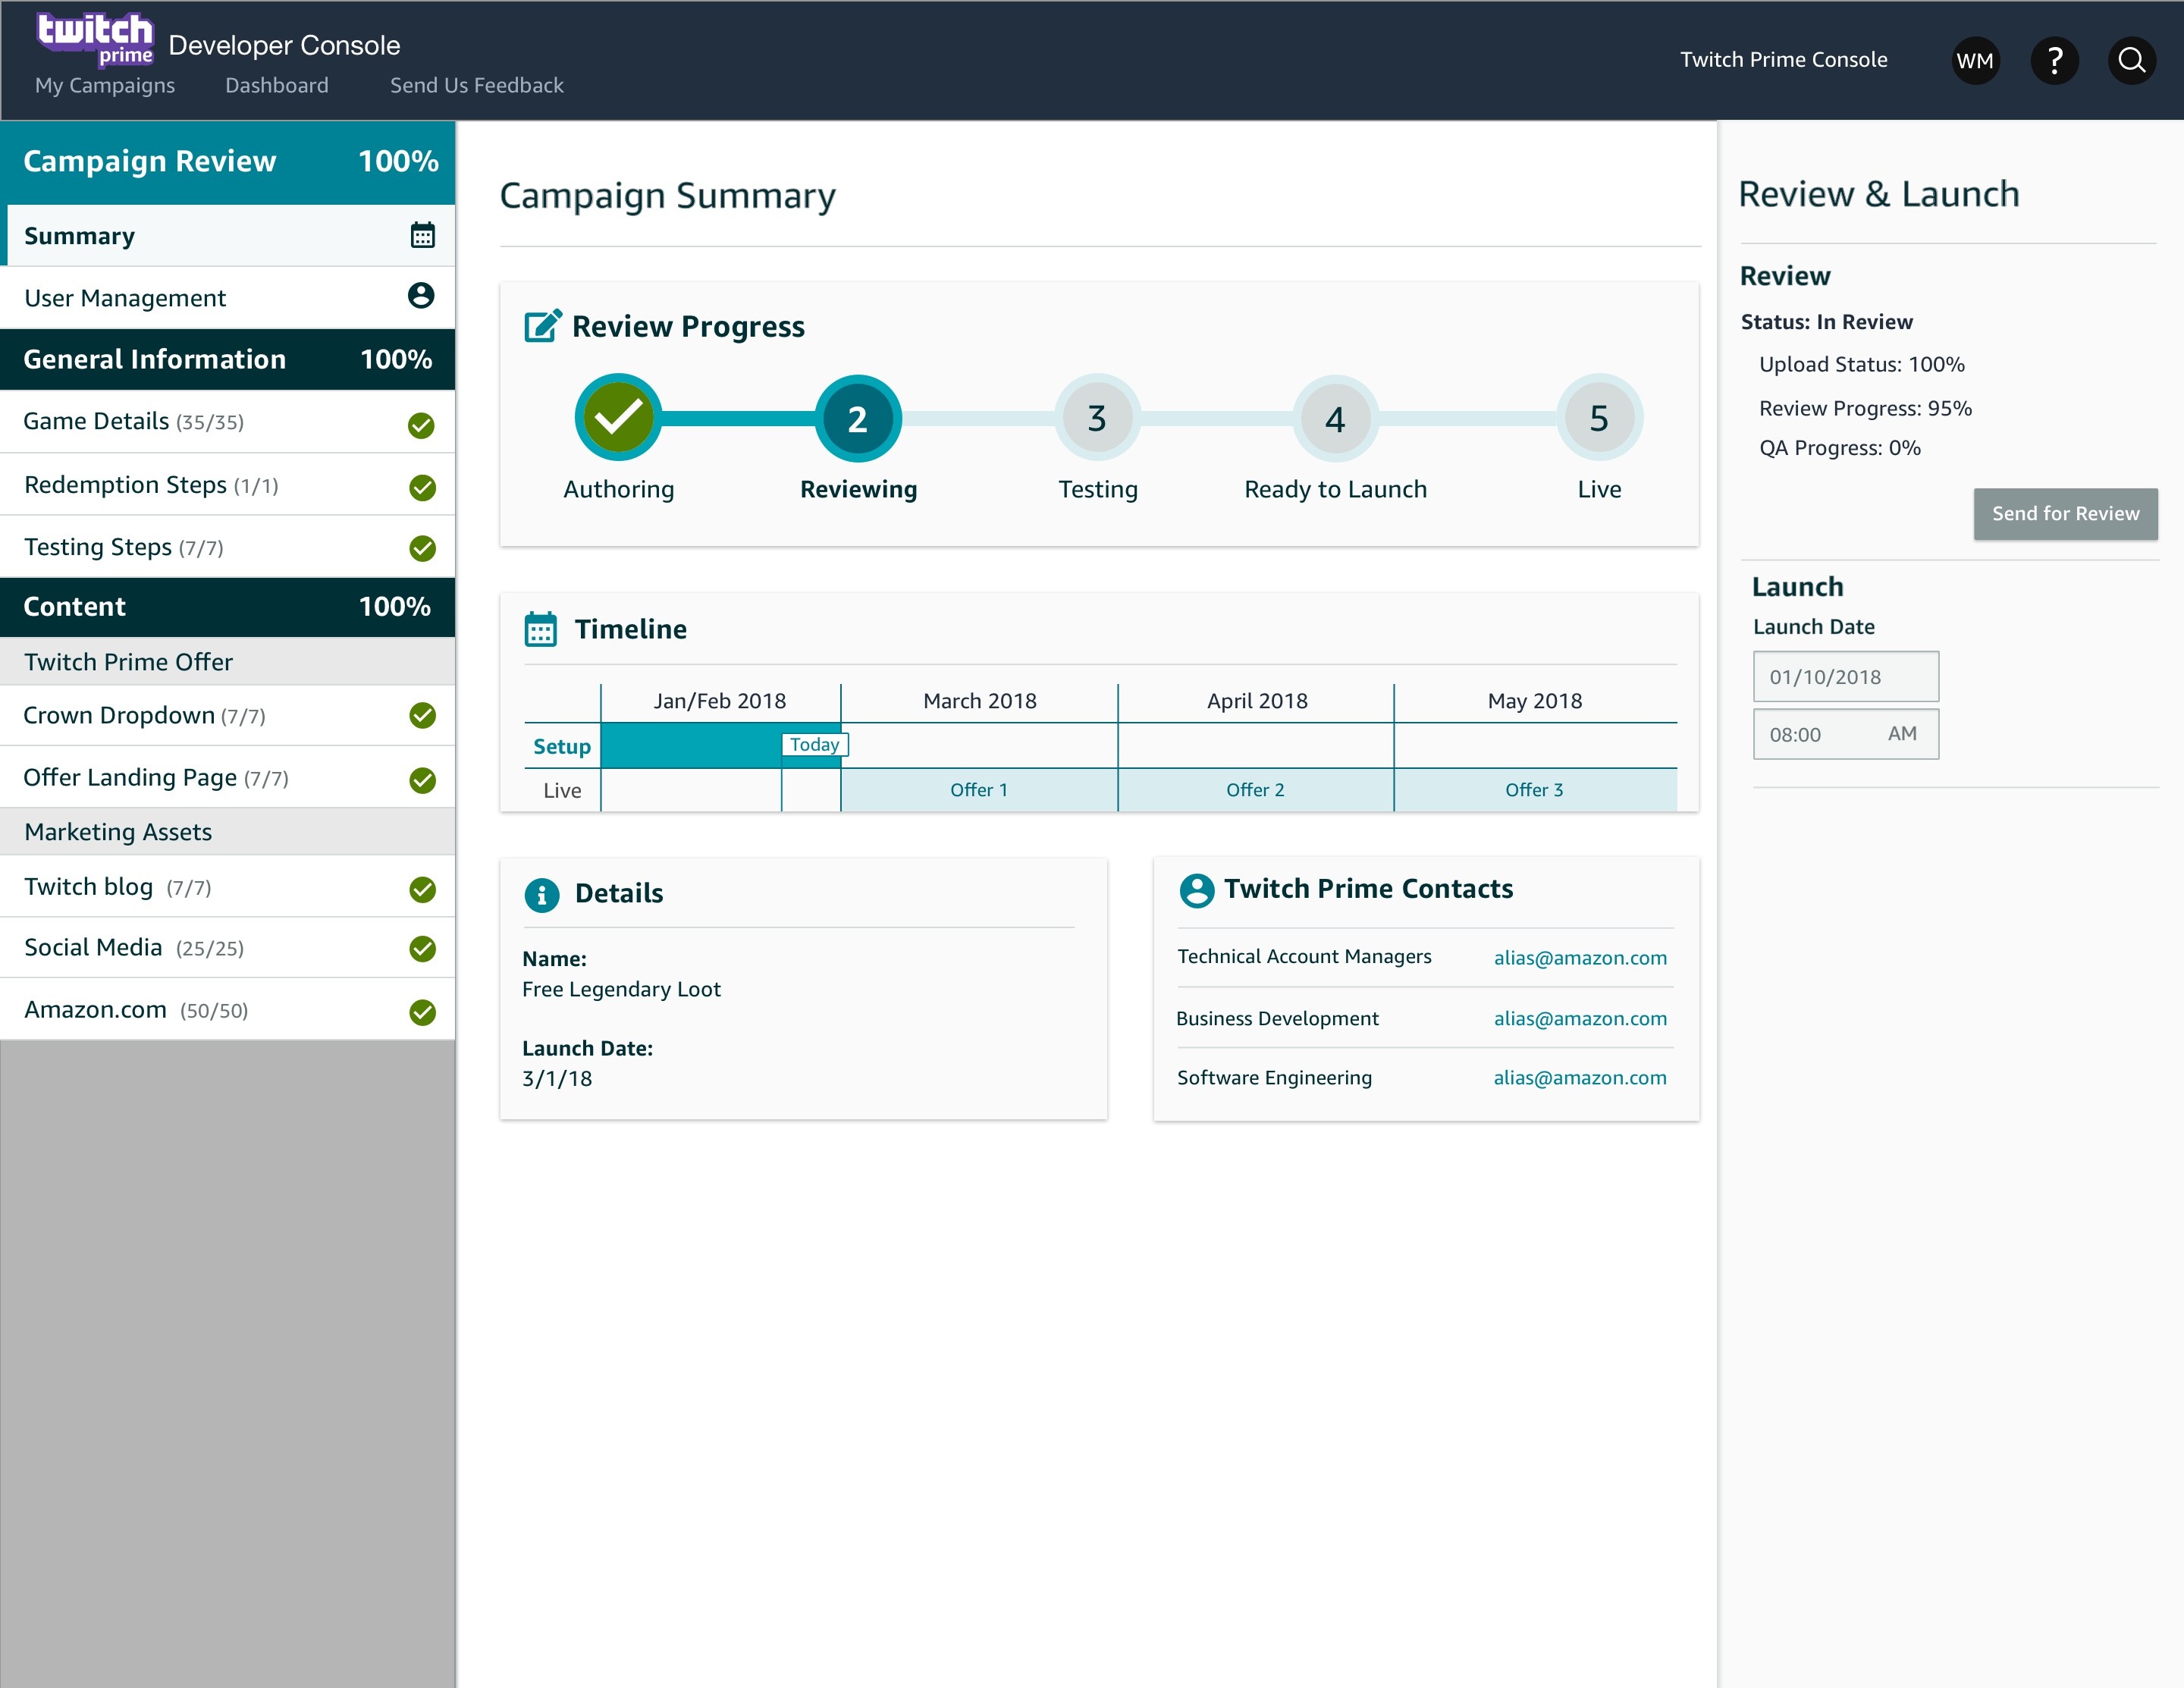
Task: Open the WM user avatar menu
Action: coord(1975,61)
